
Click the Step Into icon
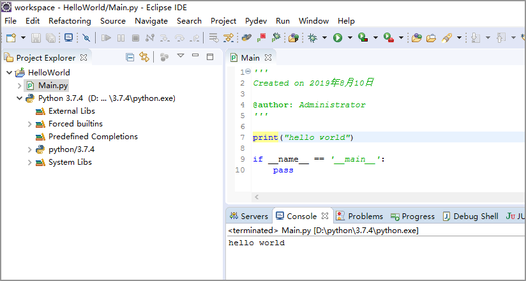165,38
